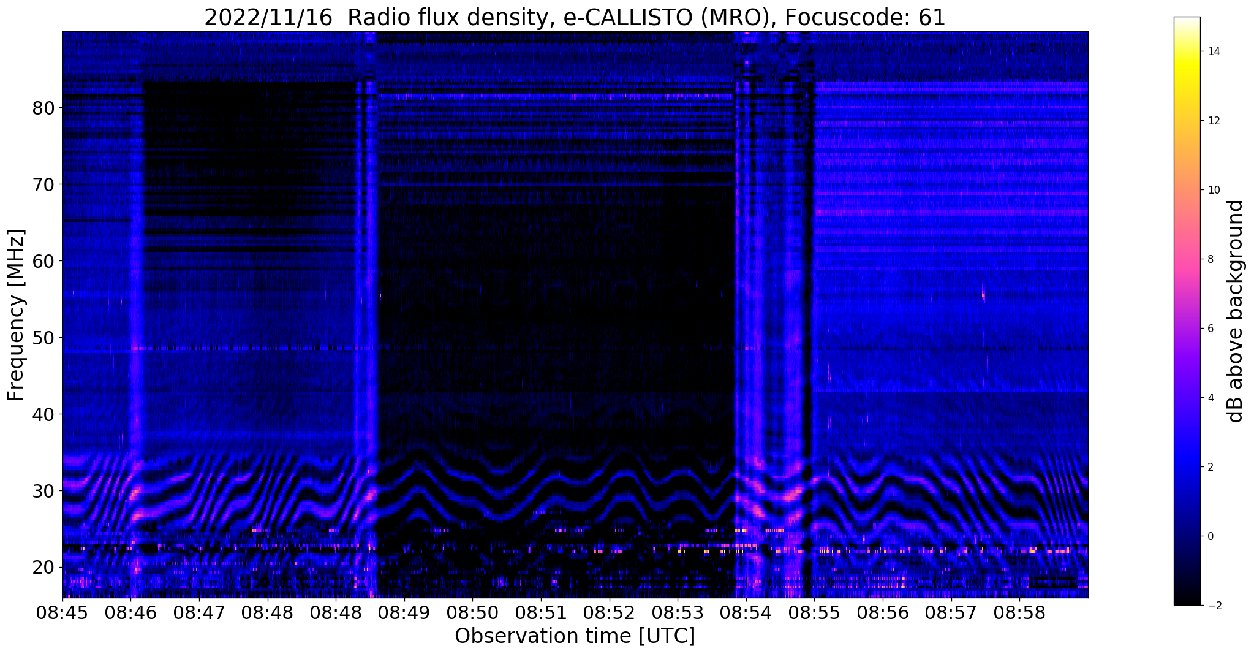This screenshot has width=1254, height=654.
Task: Click the 30 tick on frequency axis
Action: 43,491
